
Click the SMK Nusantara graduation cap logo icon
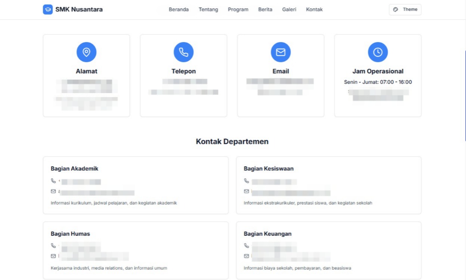coord(48,10)
